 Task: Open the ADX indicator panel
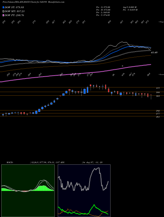click(x=84, y=191)
